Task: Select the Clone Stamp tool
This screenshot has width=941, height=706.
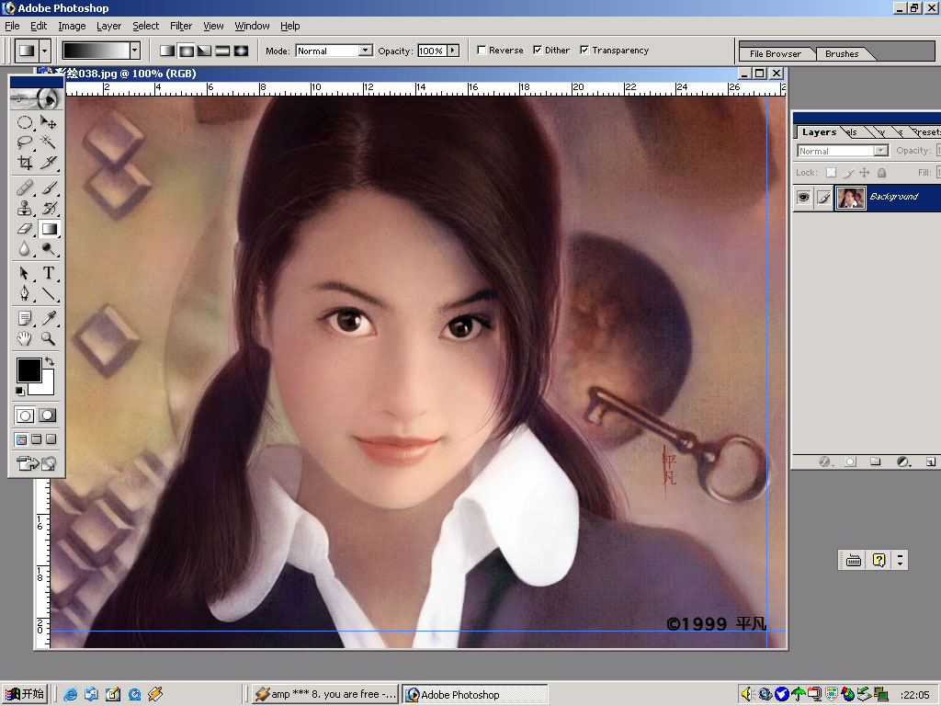Action: [25, 209]
